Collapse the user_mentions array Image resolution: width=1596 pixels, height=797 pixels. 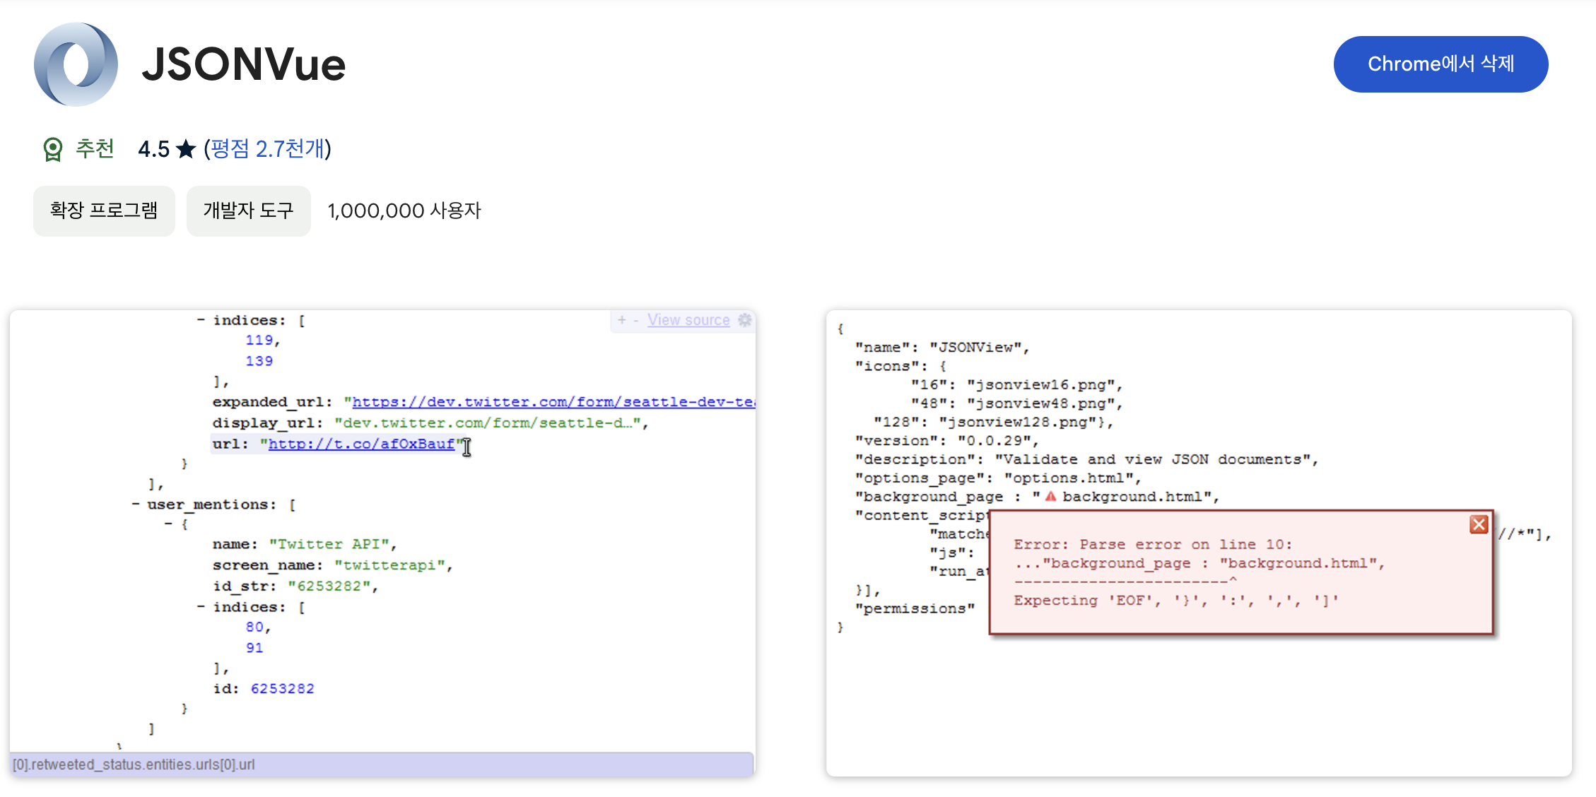[x=136, y=504]
